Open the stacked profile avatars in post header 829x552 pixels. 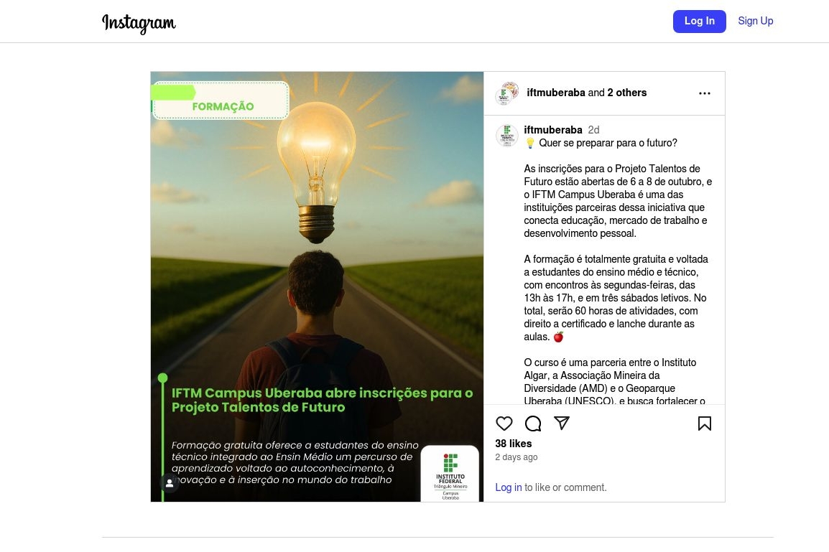[x=507, y=93]
